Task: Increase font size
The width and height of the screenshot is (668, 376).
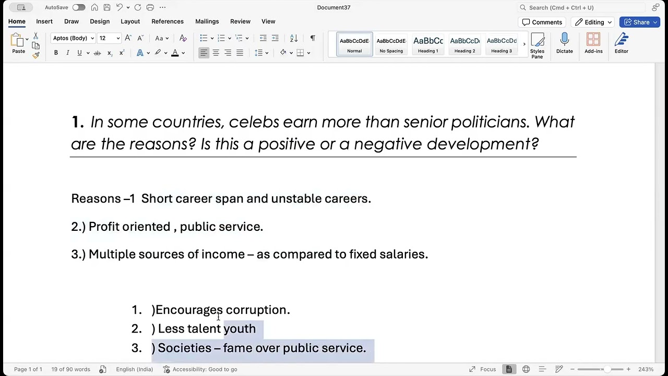Action: pyautogui.click(x=128, y=38)
